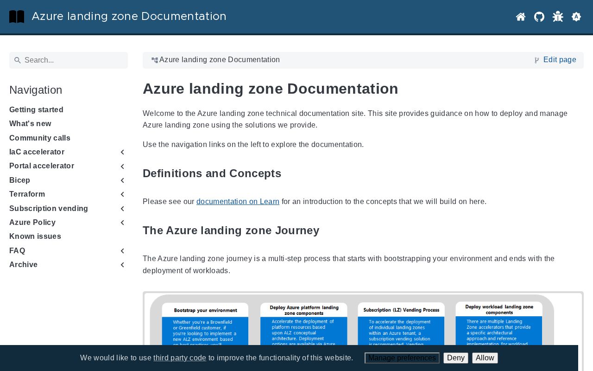Toggle light/dark theme brightness icon
Viewport: 593px width, 371px height.
pos(576,17)
